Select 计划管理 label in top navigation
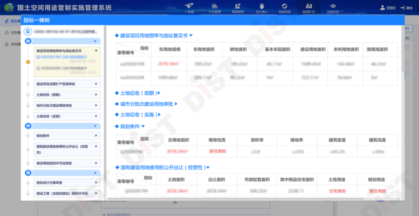 (215, 12)
